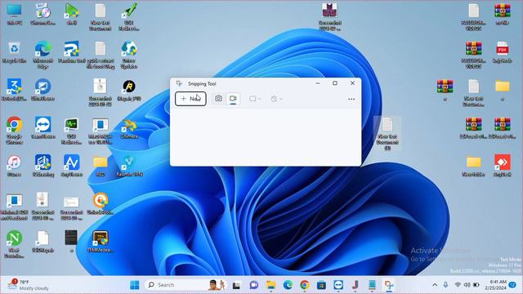Open the Chat app in taskbar

pyautogui.click(x=254, y=285)
